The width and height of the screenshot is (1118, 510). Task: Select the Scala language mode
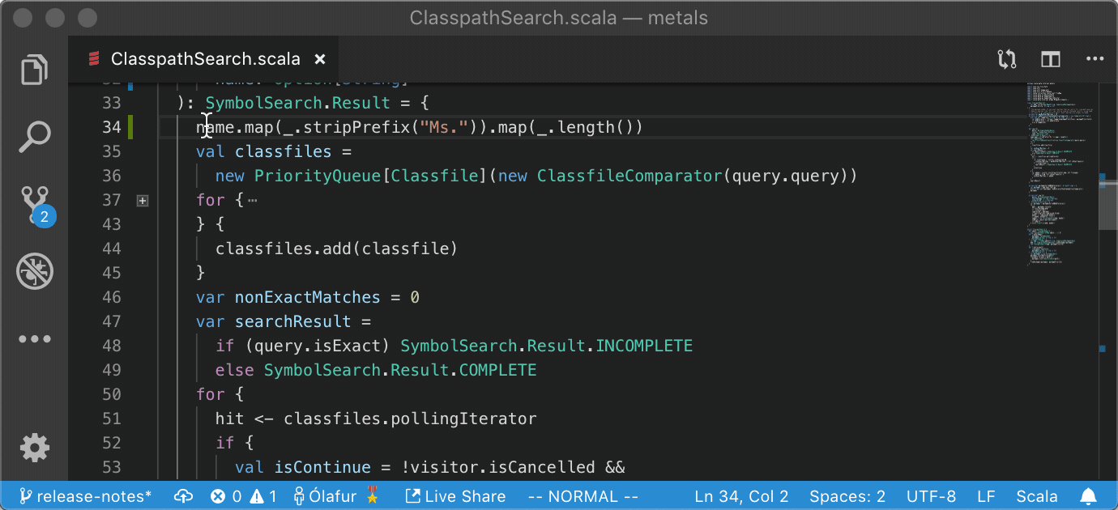[1037, 496]
